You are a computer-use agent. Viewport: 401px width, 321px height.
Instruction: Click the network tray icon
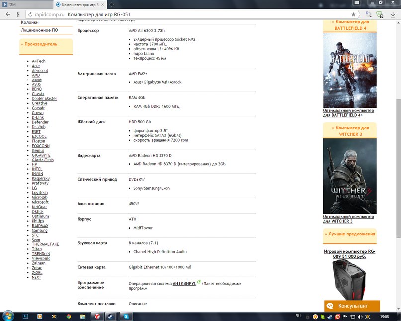pyautogui.click(x=353, y=317)
